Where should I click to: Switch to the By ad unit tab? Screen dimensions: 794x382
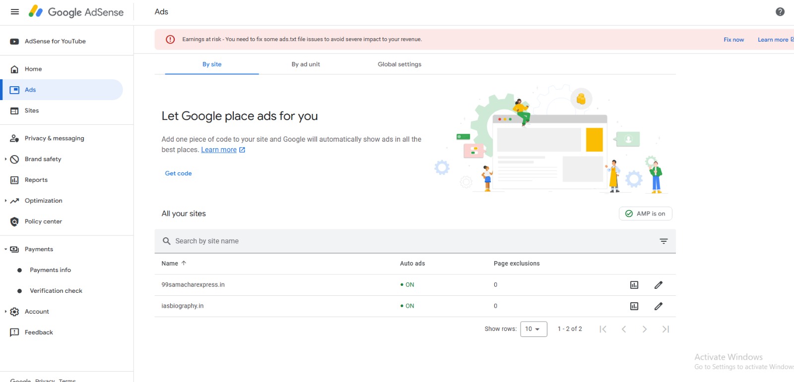306,64
